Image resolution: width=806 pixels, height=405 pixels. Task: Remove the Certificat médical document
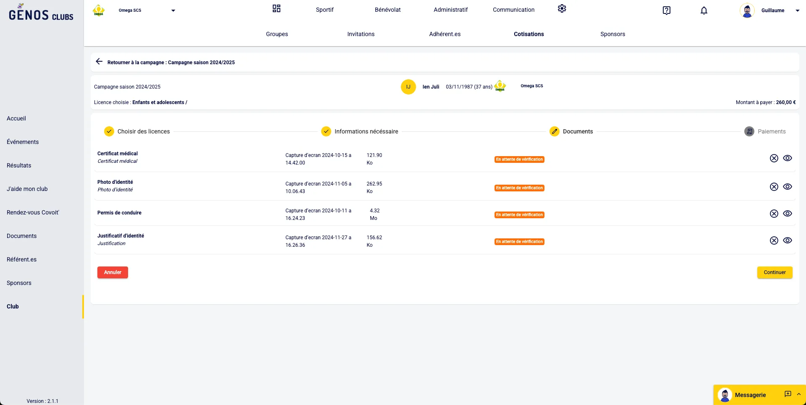click(774, 158)
